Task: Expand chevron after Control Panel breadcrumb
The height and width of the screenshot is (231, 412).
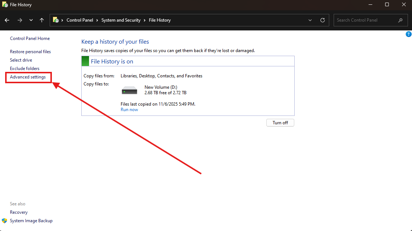Action: click(97, 20)
